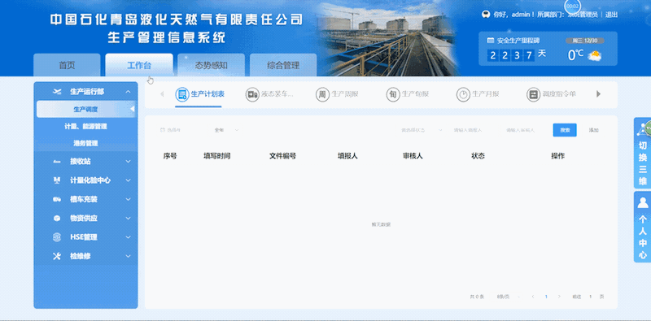Collapse the 生产运行部 section chevron

[128, 92]
